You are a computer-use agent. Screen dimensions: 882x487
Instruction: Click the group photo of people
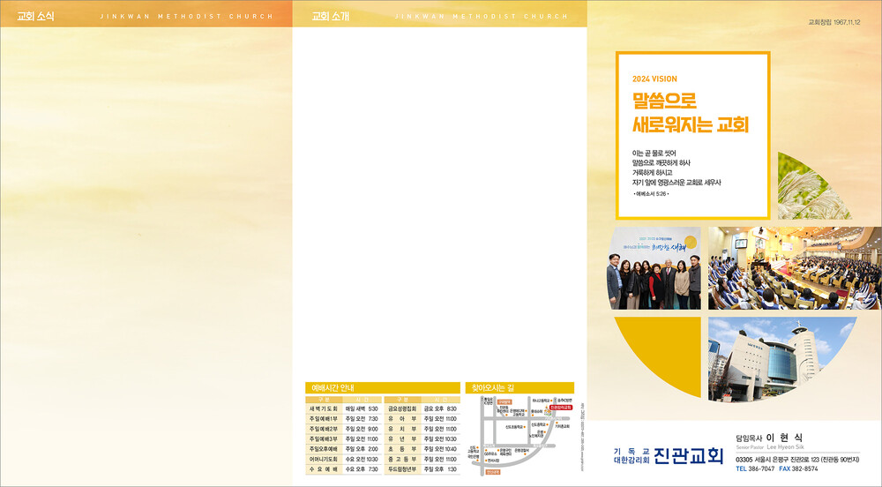[x=654, y=269]
